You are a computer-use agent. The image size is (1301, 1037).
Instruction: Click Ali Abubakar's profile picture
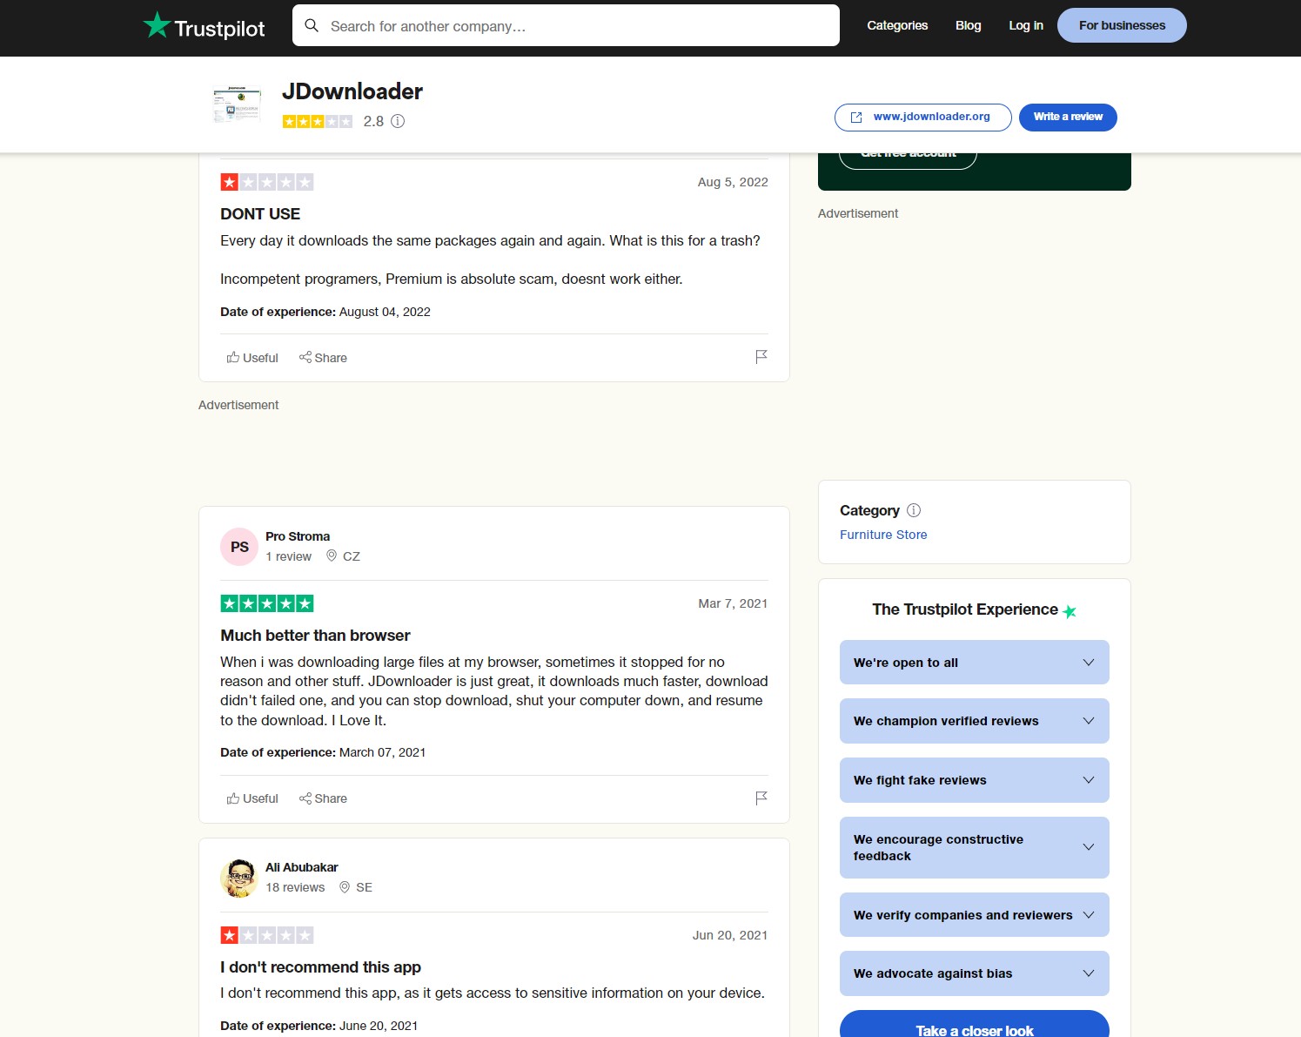(239, 878)
